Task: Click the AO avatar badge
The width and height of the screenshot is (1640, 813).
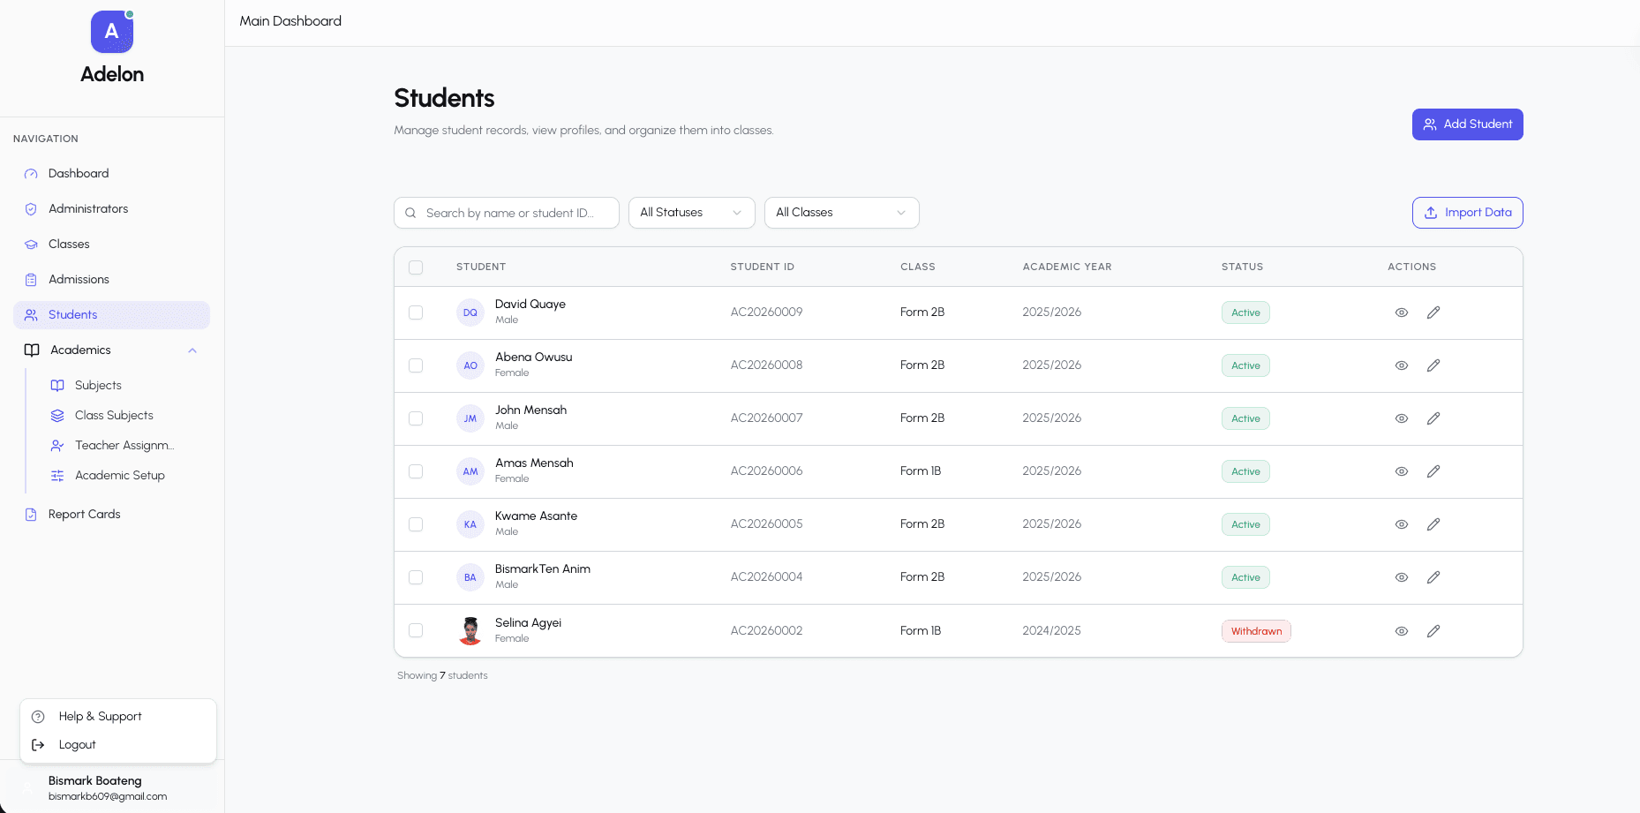Action: pyautogui.click(x=470, y=365)
